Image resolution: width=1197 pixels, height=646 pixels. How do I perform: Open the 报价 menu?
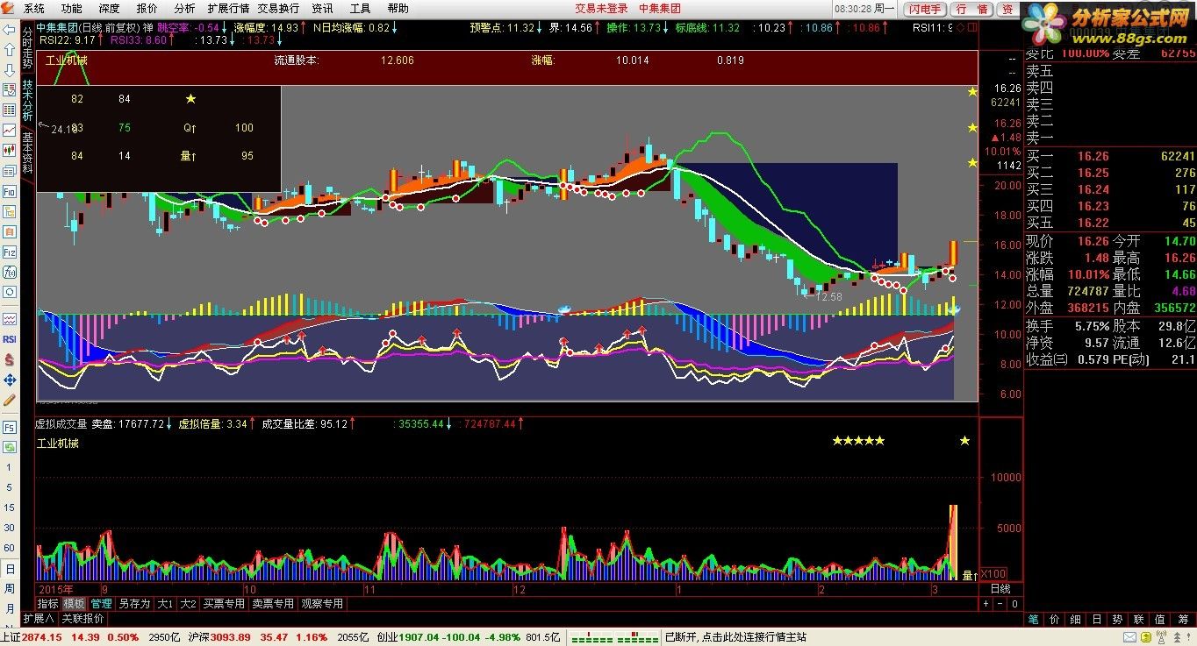147,8
